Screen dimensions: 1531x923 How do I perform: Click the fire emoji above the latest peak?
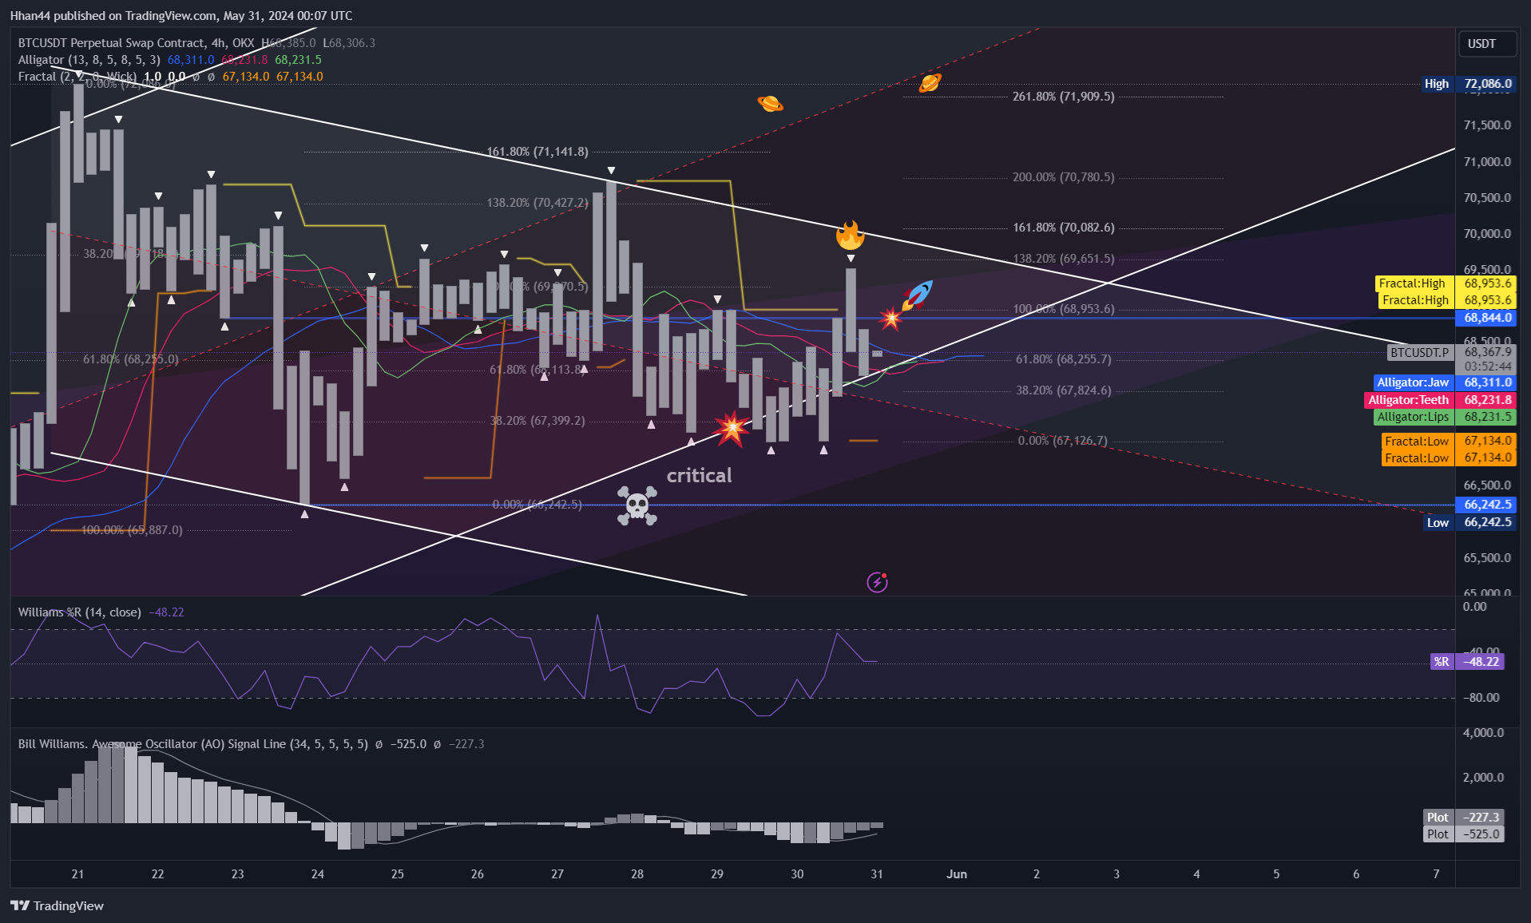tap(850, 235)
